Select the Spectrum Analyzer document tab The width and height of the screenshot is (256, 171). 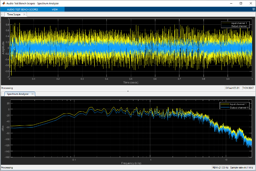pos(18,94)
